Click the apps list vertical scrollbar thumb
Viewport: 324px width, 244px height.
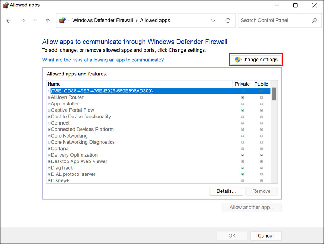tap(274, 94)
